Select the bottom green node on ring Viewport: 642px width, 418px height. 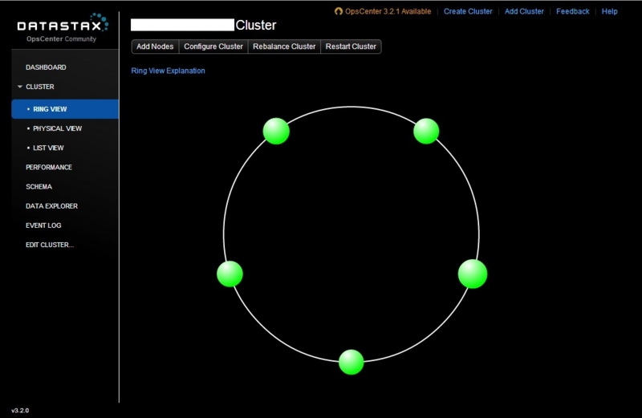[x=351, y=362]
